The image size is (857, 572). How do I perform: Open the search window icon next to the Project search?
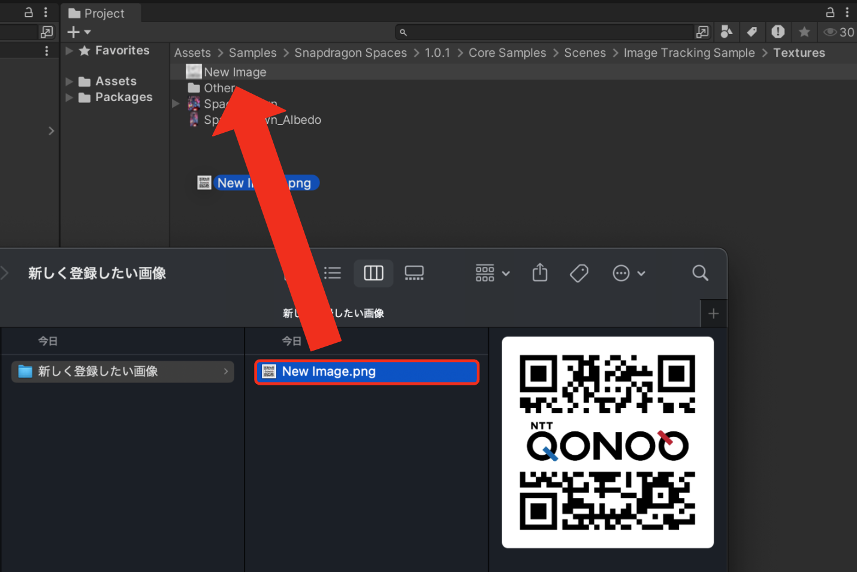702,32
